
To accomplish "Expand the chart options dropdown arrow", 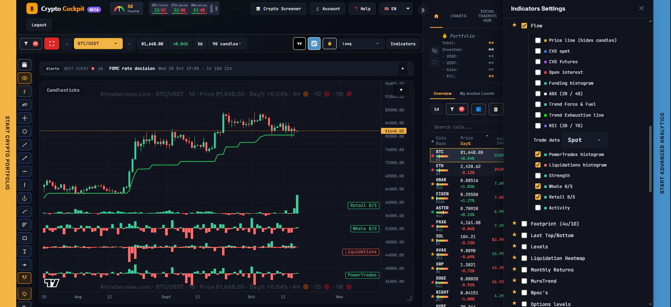I will coord(401,90).
